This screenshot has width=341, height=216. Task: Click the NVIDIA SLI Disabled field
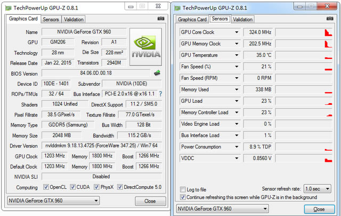[102, 177]
